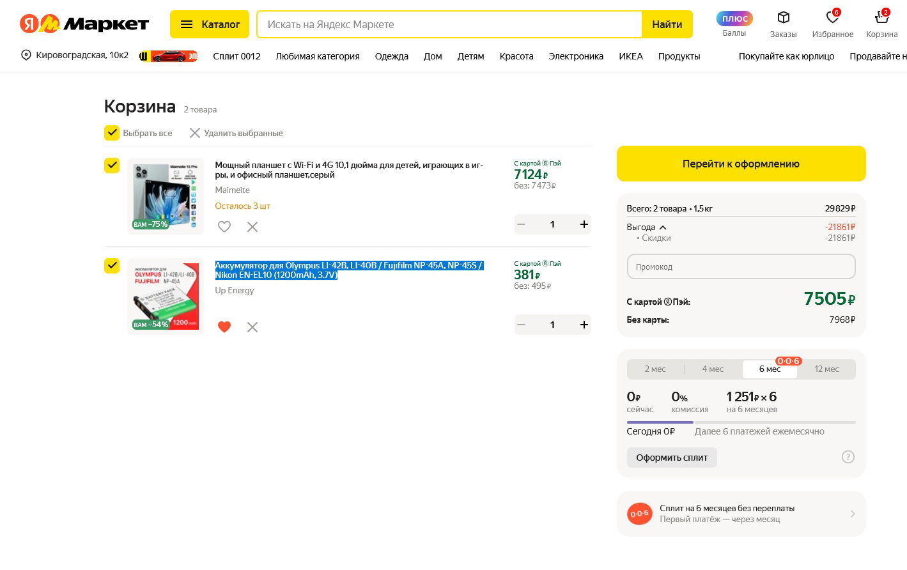Screen dimensions: 907x570
Task: Open the Orders (Заказы) box icon
Action: [783, 18]
